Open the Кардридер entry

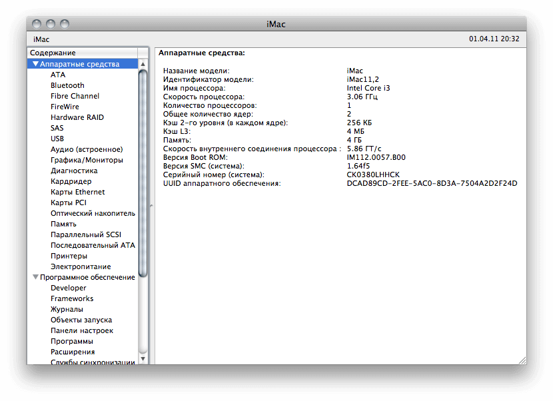71,181
